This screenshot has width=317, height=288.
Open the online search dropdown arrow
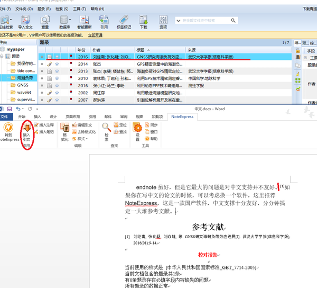point(11,20)
